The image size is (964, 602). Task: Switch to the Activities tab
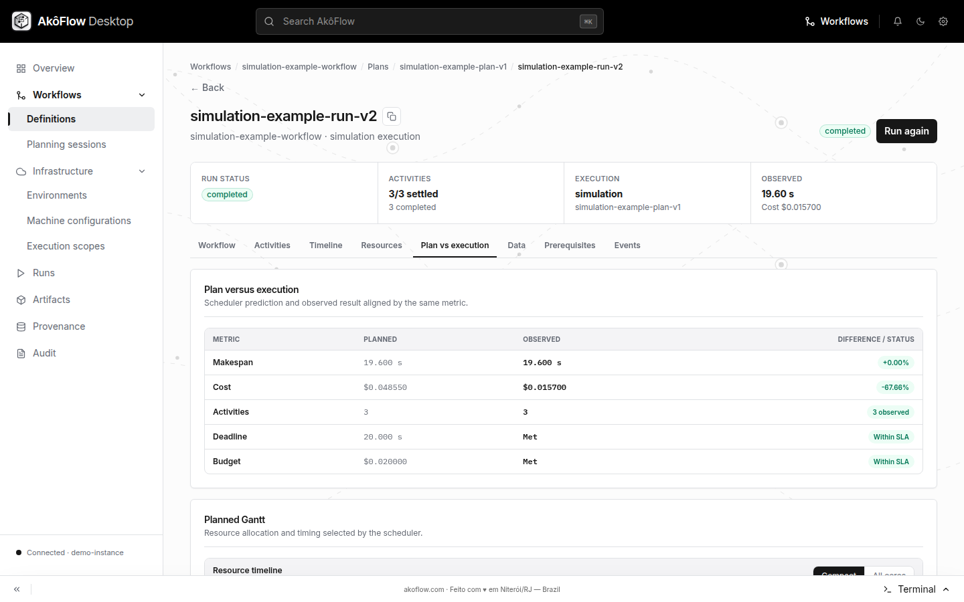click(272, 245)
